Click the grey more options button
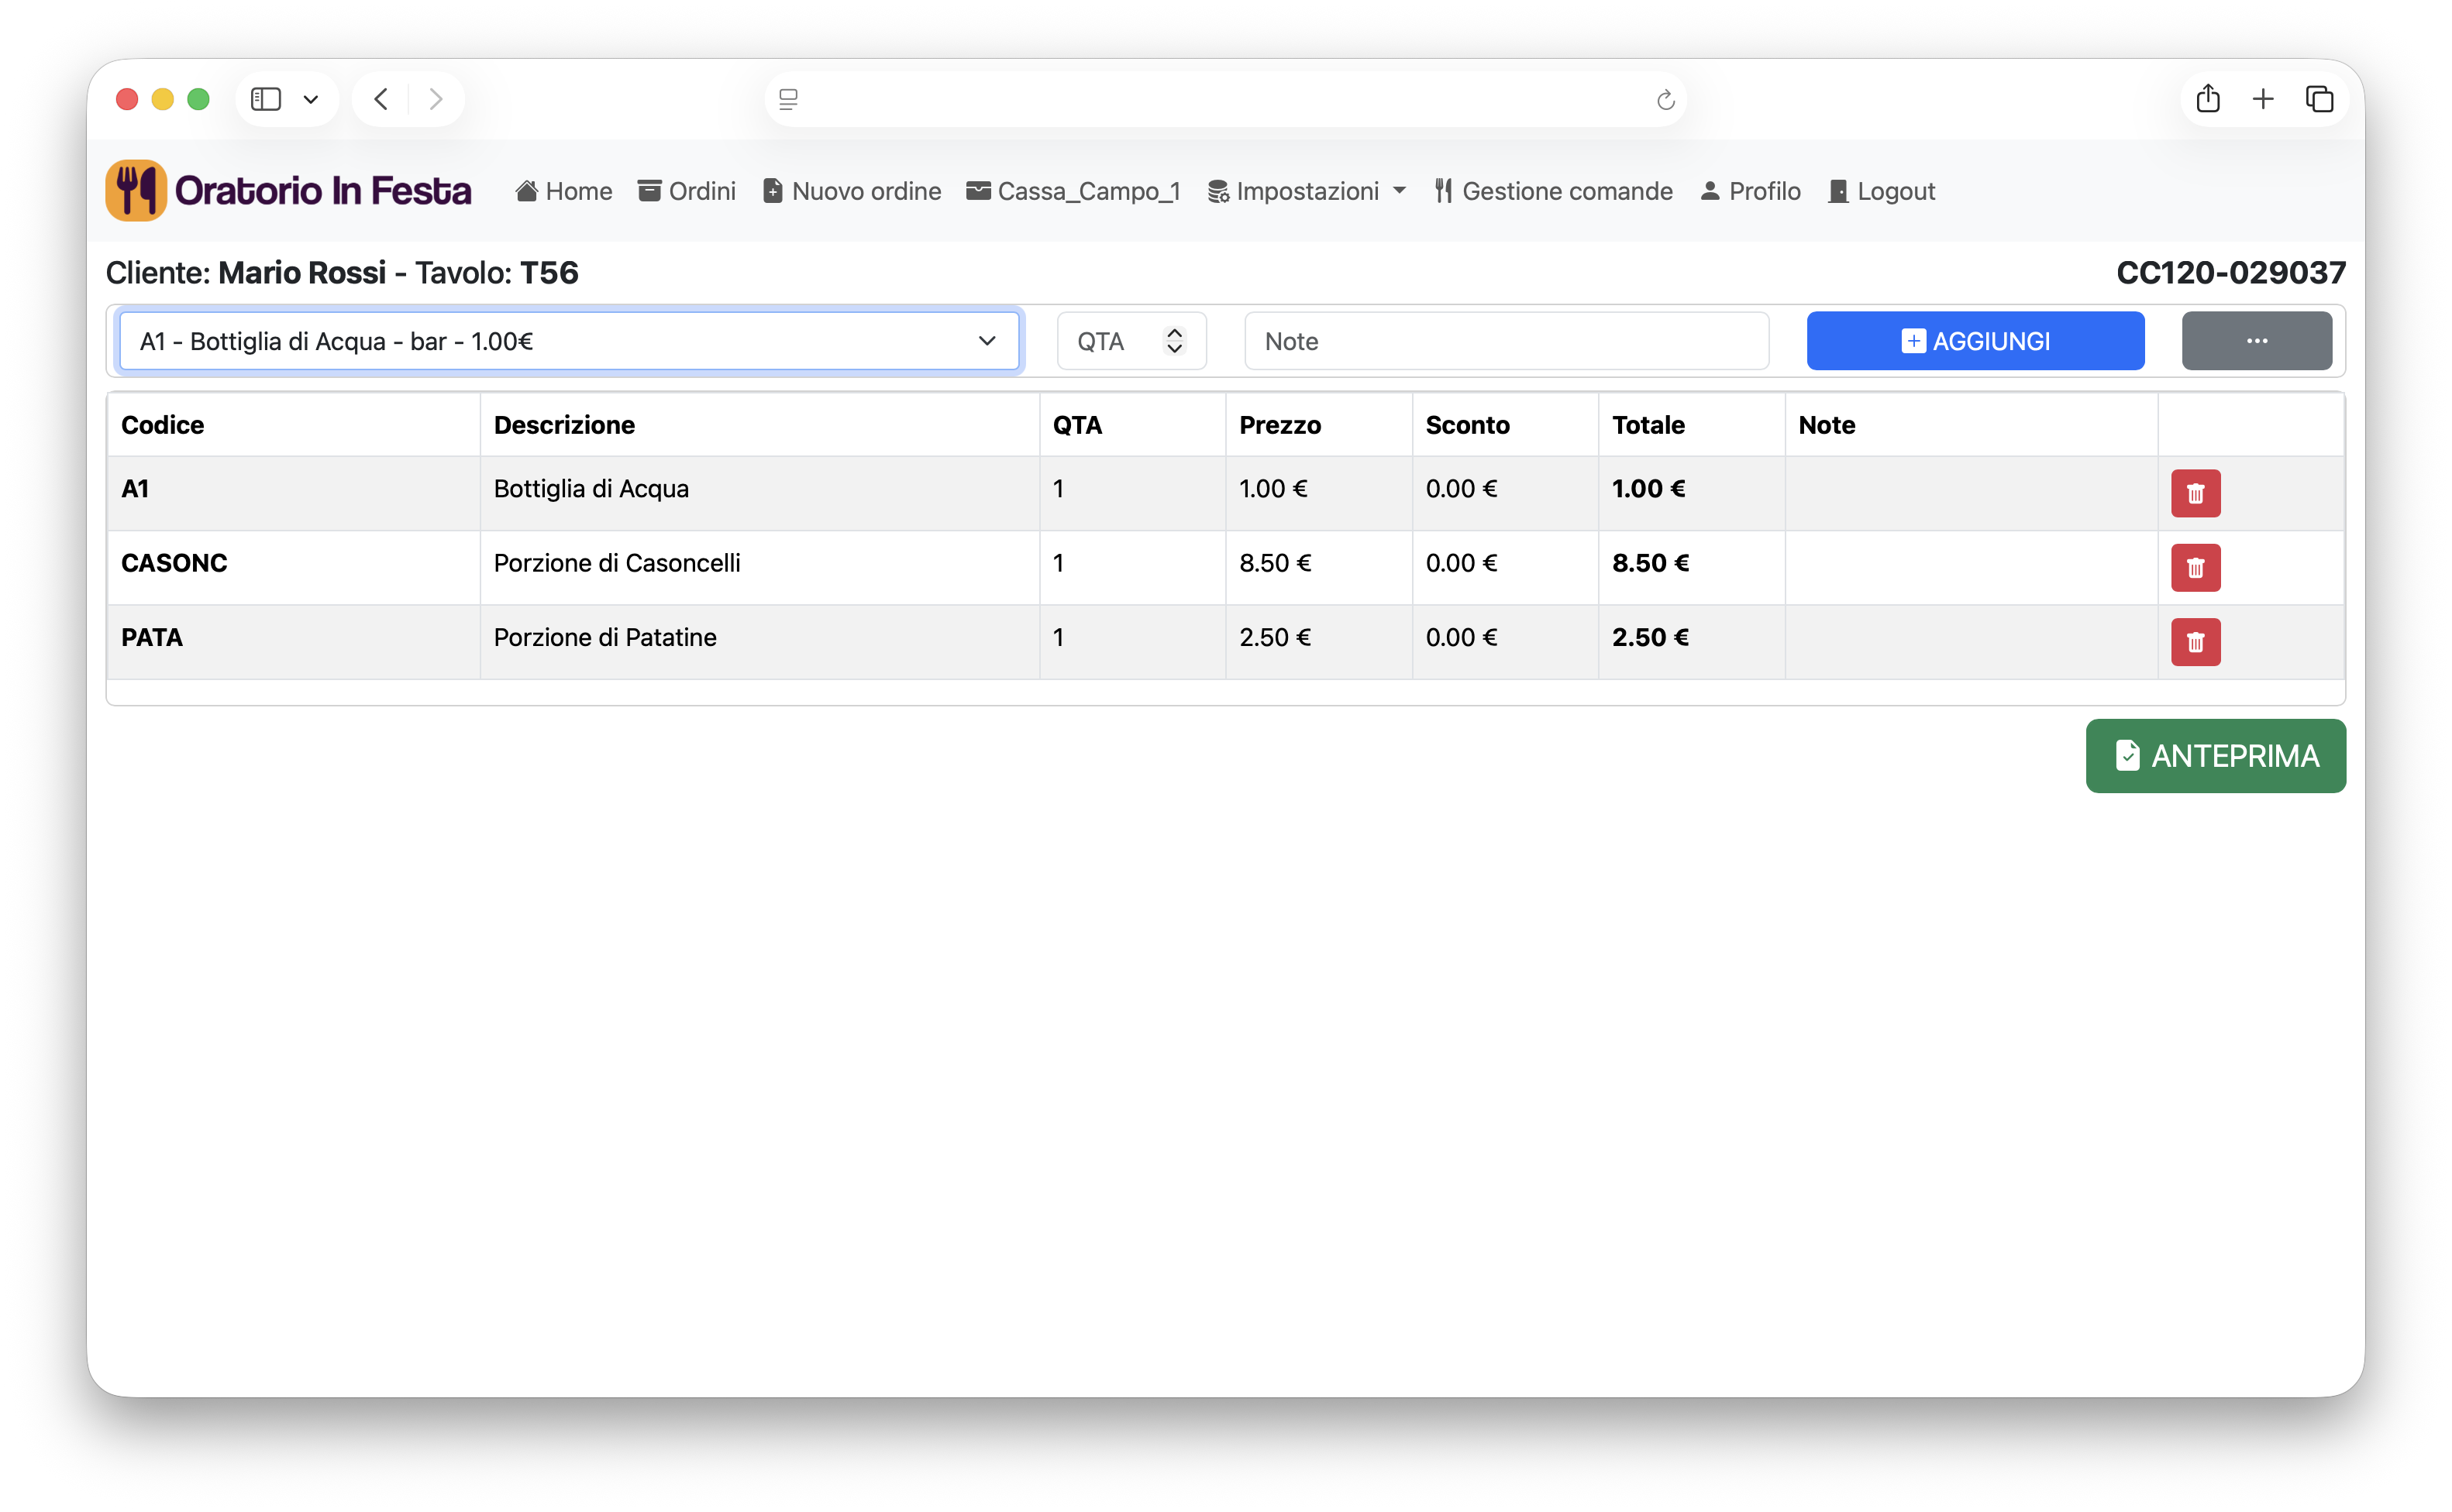 pyautogui.click(x=2256, y=341)
